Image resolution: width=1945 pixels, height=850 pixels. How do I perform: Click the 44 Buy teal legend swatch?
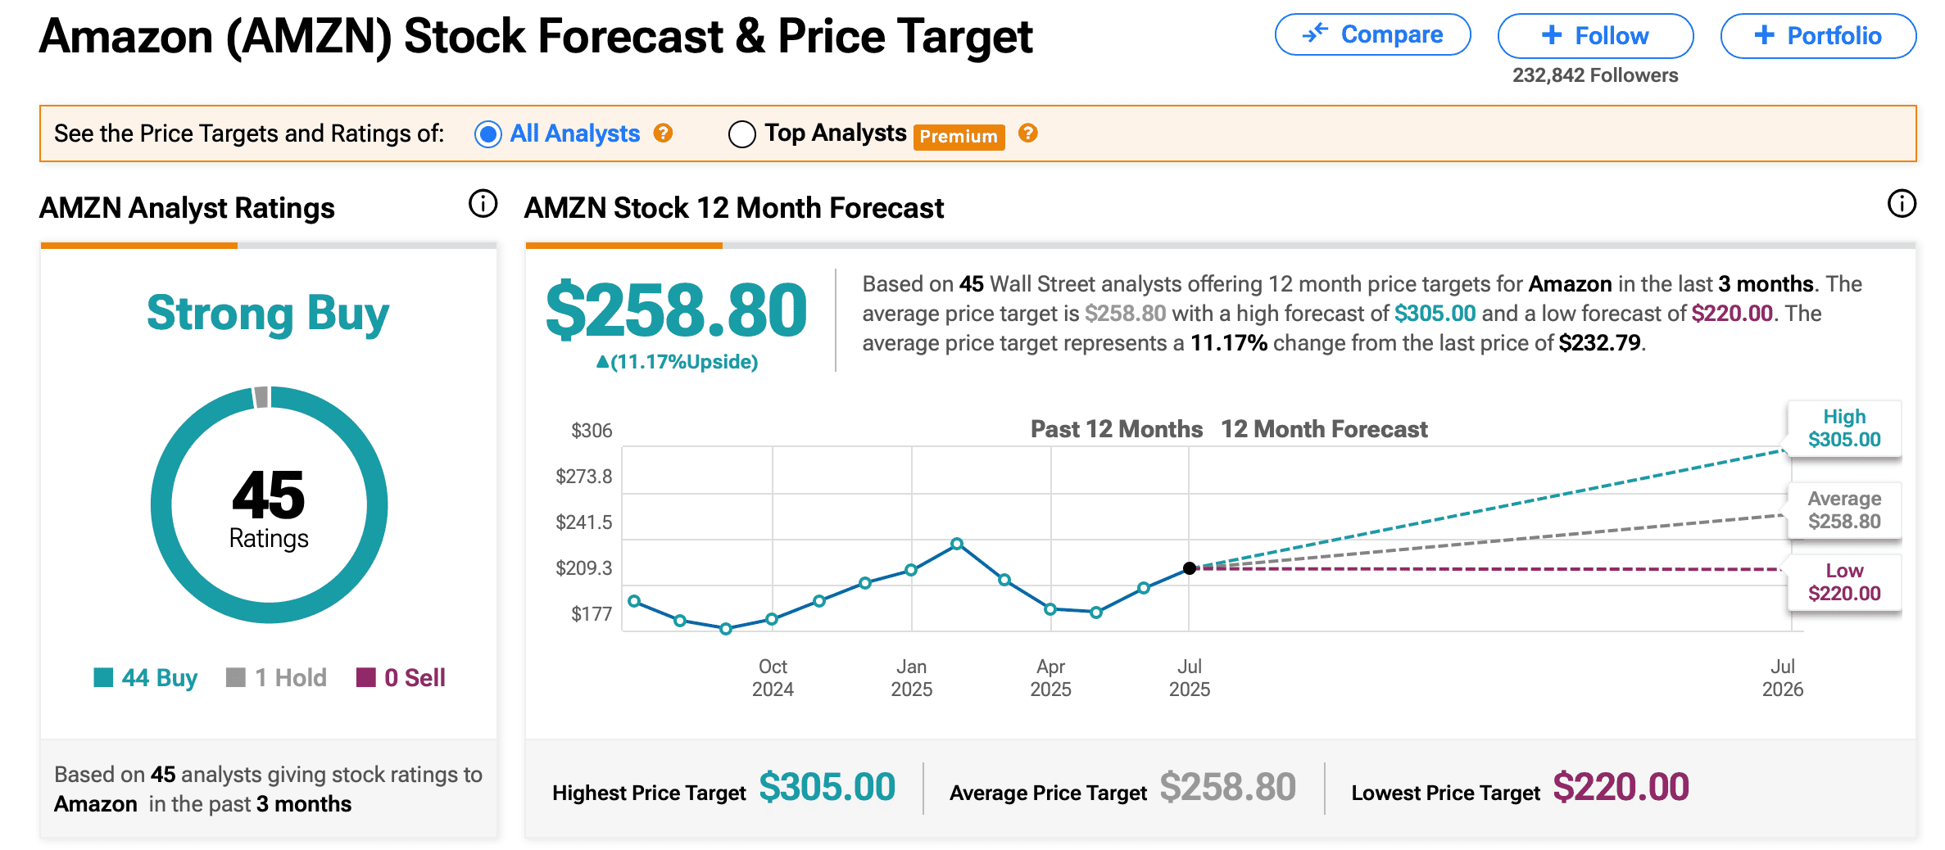pos(103,677)
